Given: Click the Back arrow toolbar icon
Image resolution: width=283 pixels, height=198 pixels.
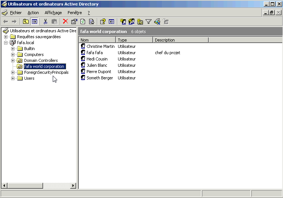Looking at the screenshot, I should [x=6, y=22].
